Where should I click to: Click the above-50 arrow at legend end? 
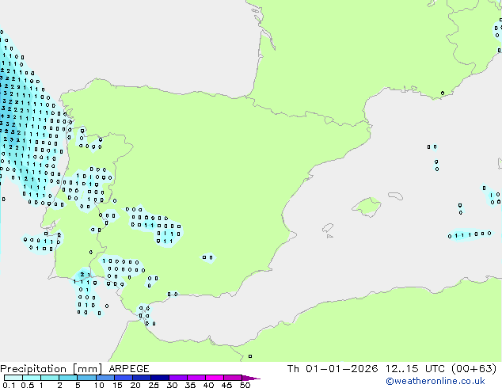(251, 378)
